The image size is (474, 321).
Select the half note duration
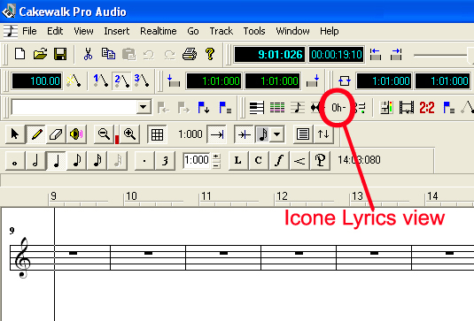click(35, 161)
